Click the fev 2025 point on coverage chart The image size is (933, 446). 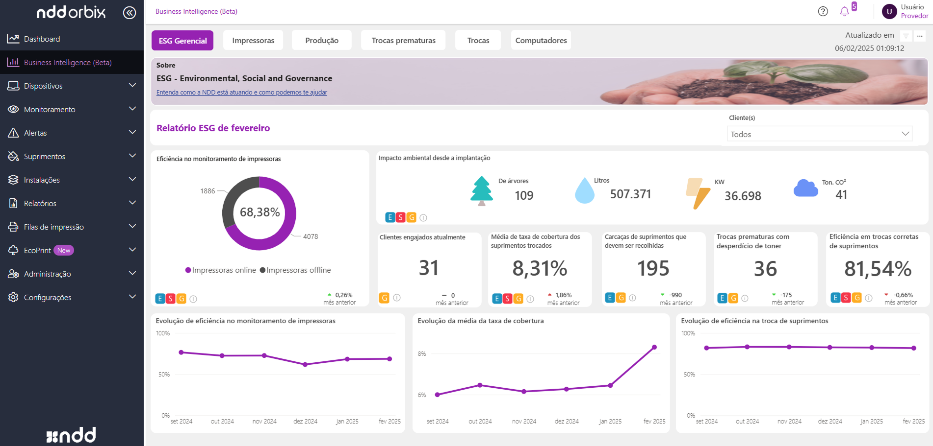[x=654, y=347]
